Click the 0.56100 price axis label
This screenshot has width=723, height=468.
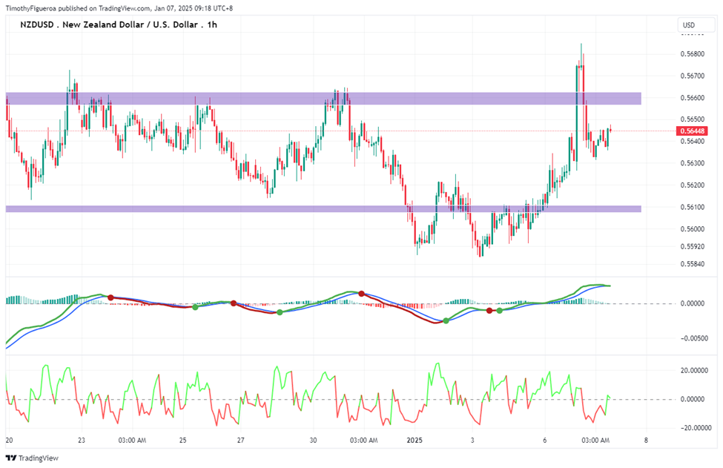tap(692, 207)
